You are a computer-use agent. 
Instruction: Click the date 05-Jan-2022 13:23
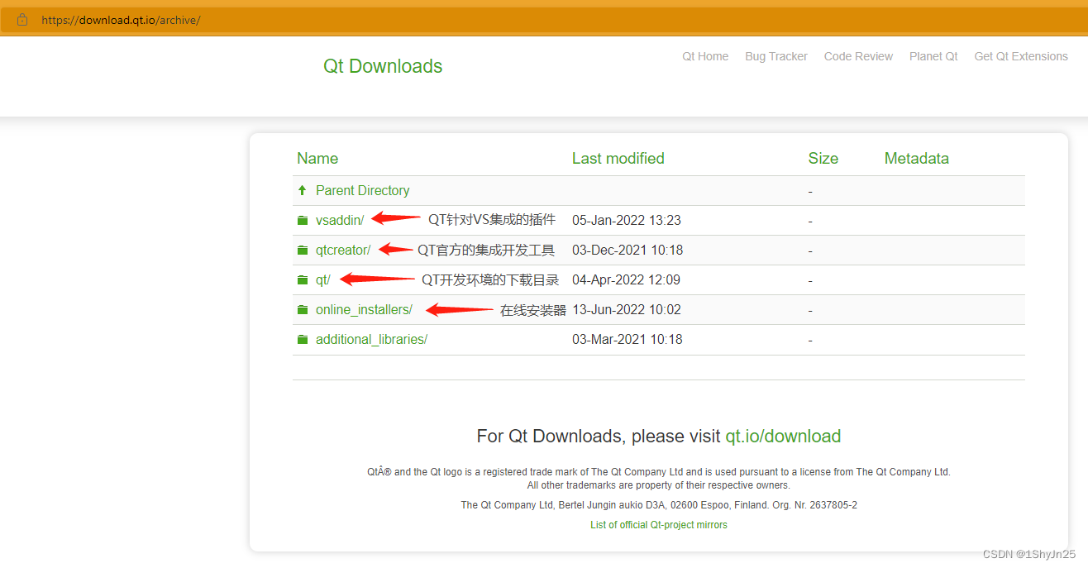tap(627, 220)
